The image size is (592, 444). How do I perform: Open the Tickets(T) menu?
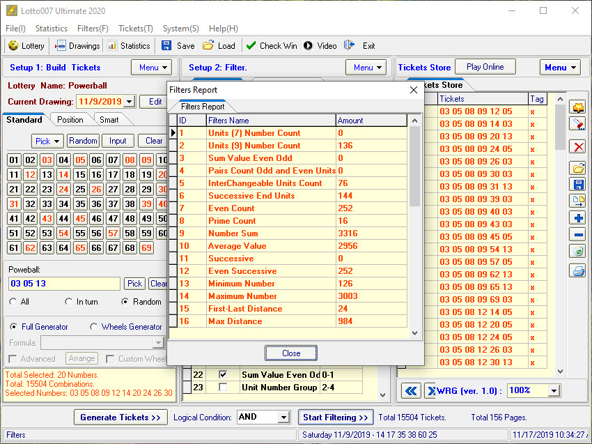tap(136, 29)
